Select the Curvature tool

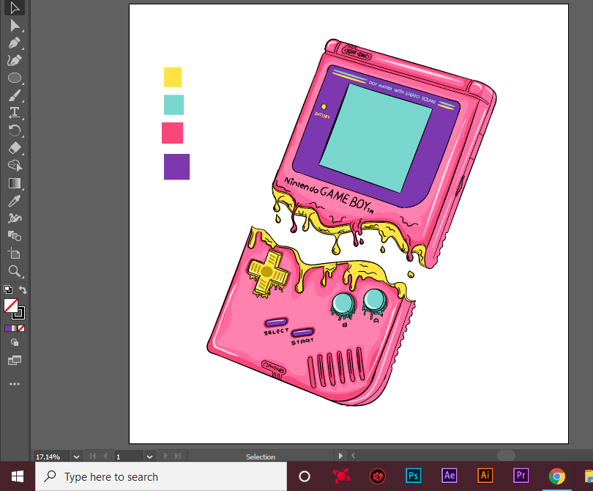pyautogui.click(x=15, y=60)
